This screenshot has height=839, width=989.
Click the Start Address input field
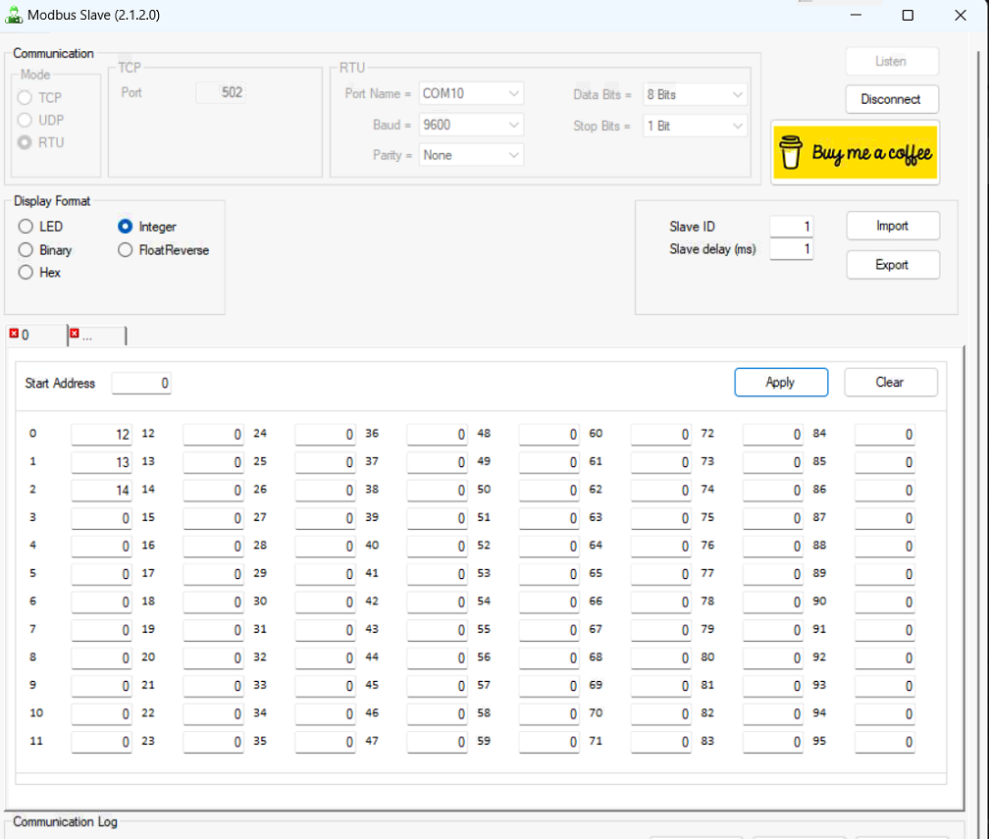141,383
